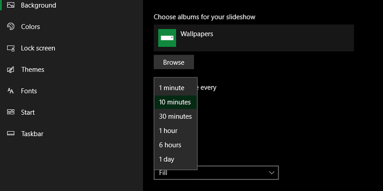Select 1 day from dropdown list
The height and width of the screenshot is (191, 383).
pos(175,159)
